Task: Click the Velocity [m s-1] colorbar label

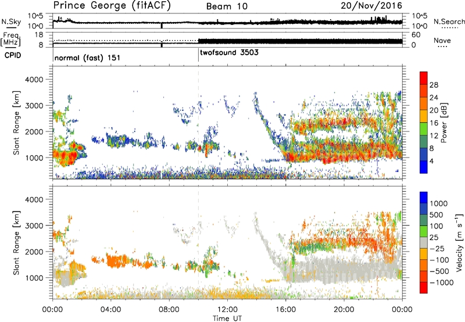Action: [x=459, y=242]
